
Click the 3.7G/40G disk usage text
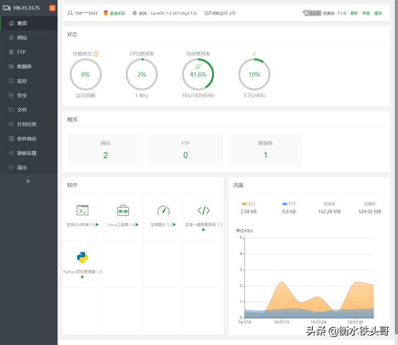[x=254, y=96]
